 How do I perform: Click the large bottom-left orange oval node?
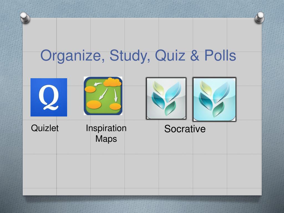[94, 105]
